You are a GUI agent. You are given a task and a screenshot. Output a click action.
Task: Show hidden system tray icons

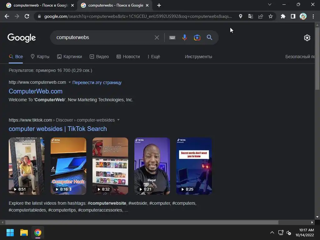pyautogui.click(x=272, y=232)
